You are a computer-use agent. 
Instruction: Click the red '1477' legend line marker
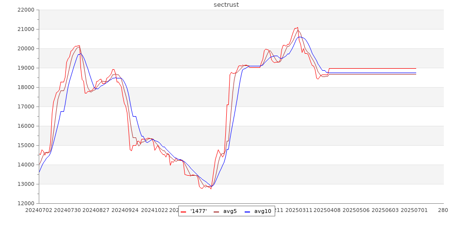point(184,212)
